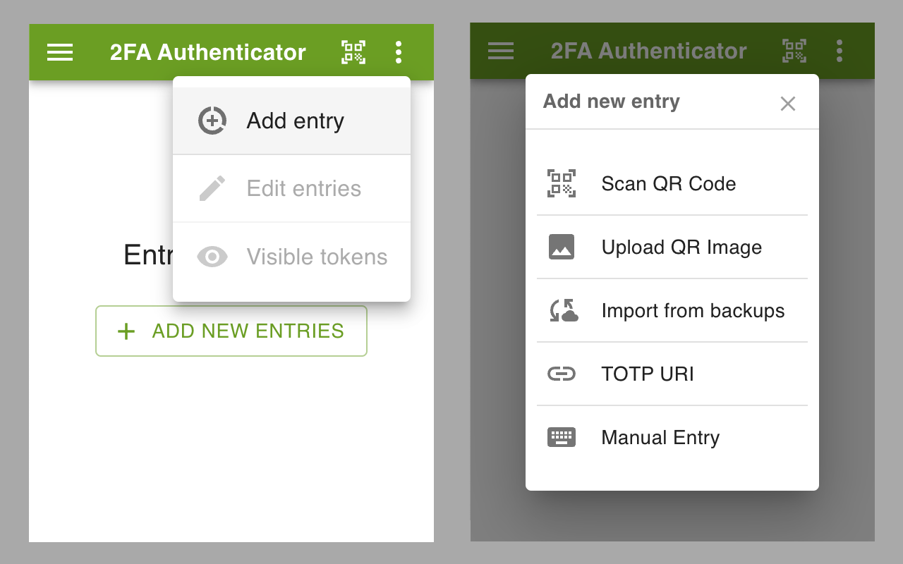Click the TOTP URI link icon
The width and height of the screenshot is (903, 564).
click(562, 374)
